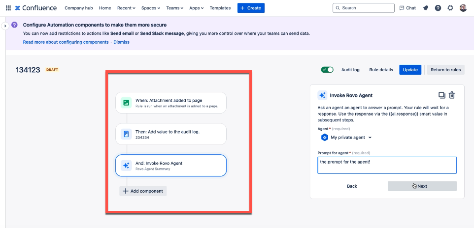This screenshot has width=474, height=228.
Task: Click Return to rules
Action: 445,70
